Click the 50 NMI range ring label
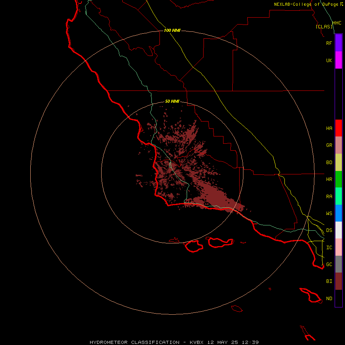 coord(172,101)
